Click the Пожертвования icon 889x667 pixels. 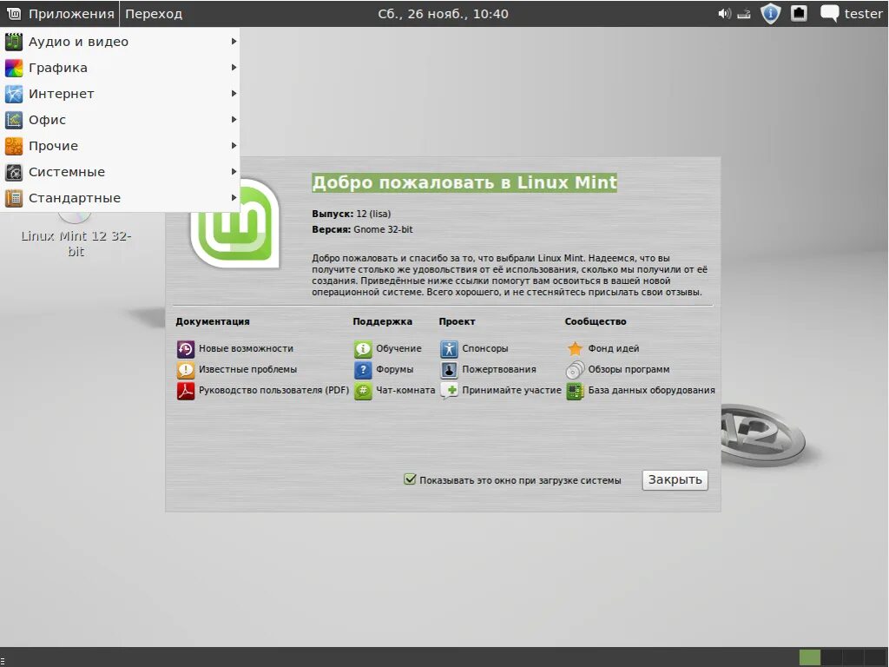click(449, 370)
